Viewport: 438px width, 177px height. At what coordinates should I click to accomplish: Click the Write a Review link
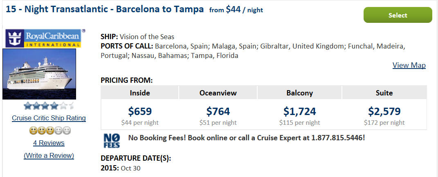(49, 155)
